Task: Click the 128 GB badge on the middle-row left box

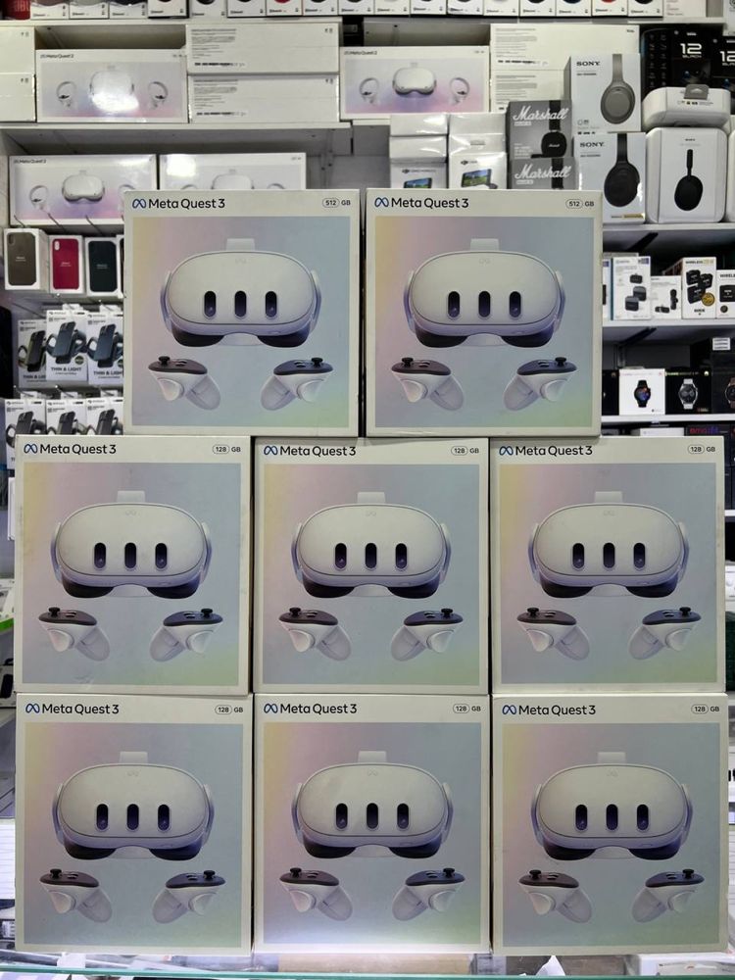Action: (227, 449)
